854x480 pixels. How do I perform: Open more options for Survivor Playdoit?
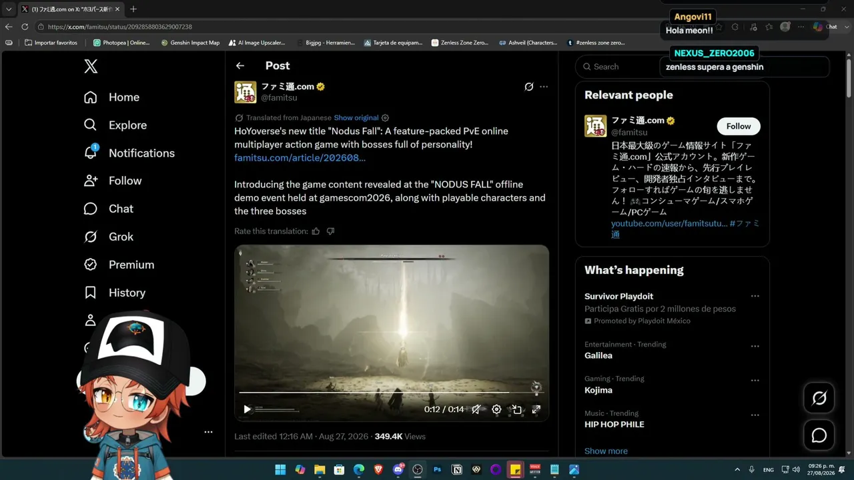click(755, 296)
